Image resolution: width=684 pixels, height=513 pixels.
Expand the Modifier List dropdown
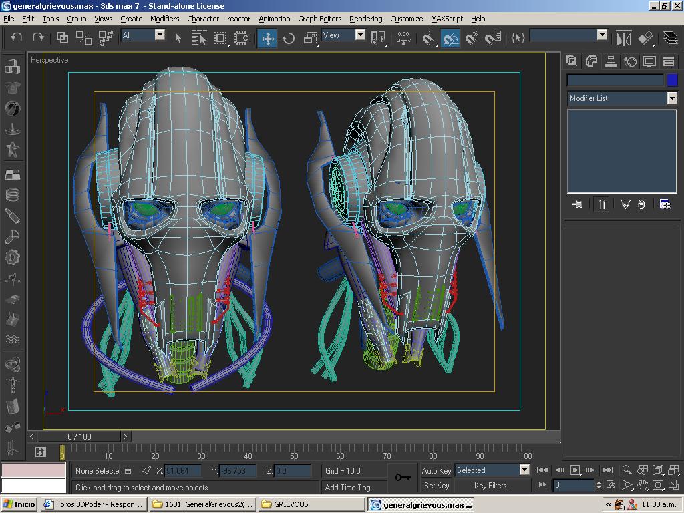tap(671, 98)
